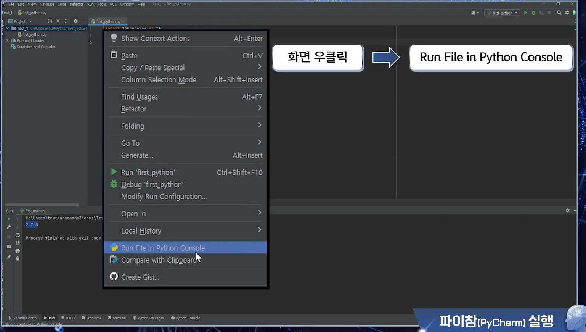The width and height of the screenshot is (586, 332).
Task: Open IDE settings gear in top toolbar
Action: (x=567, y=13)
